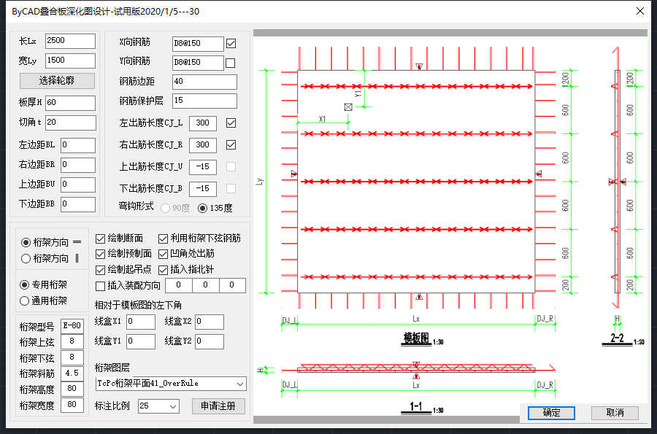Click the 切角t input field

click(70, 123)
